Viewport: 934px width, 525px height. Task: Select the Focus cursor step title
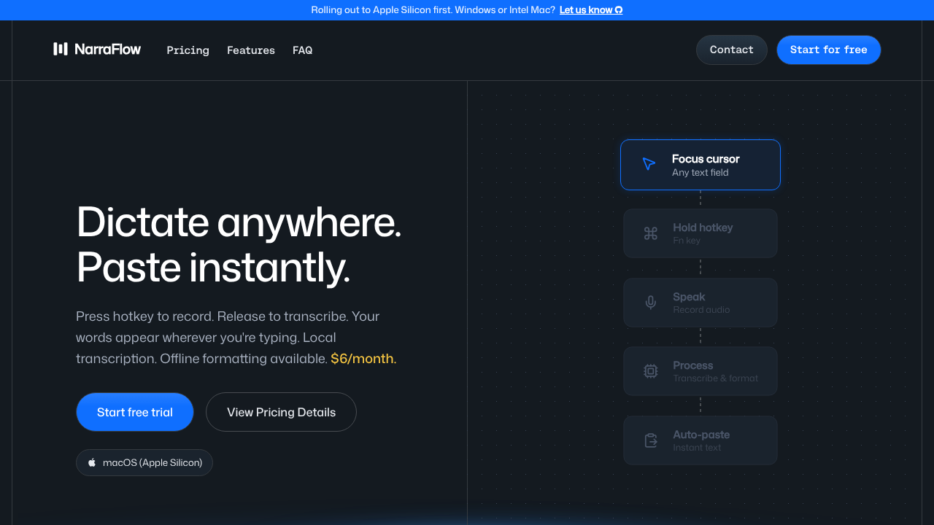(x=706, y=159)
